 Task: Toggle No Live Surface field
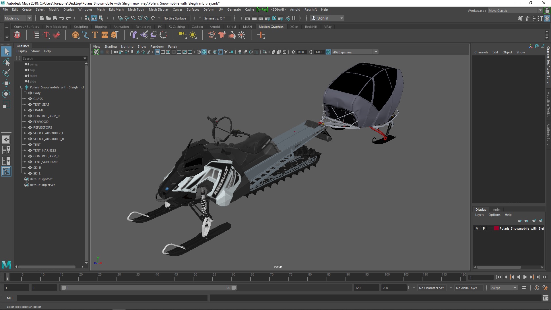[176, 18]
